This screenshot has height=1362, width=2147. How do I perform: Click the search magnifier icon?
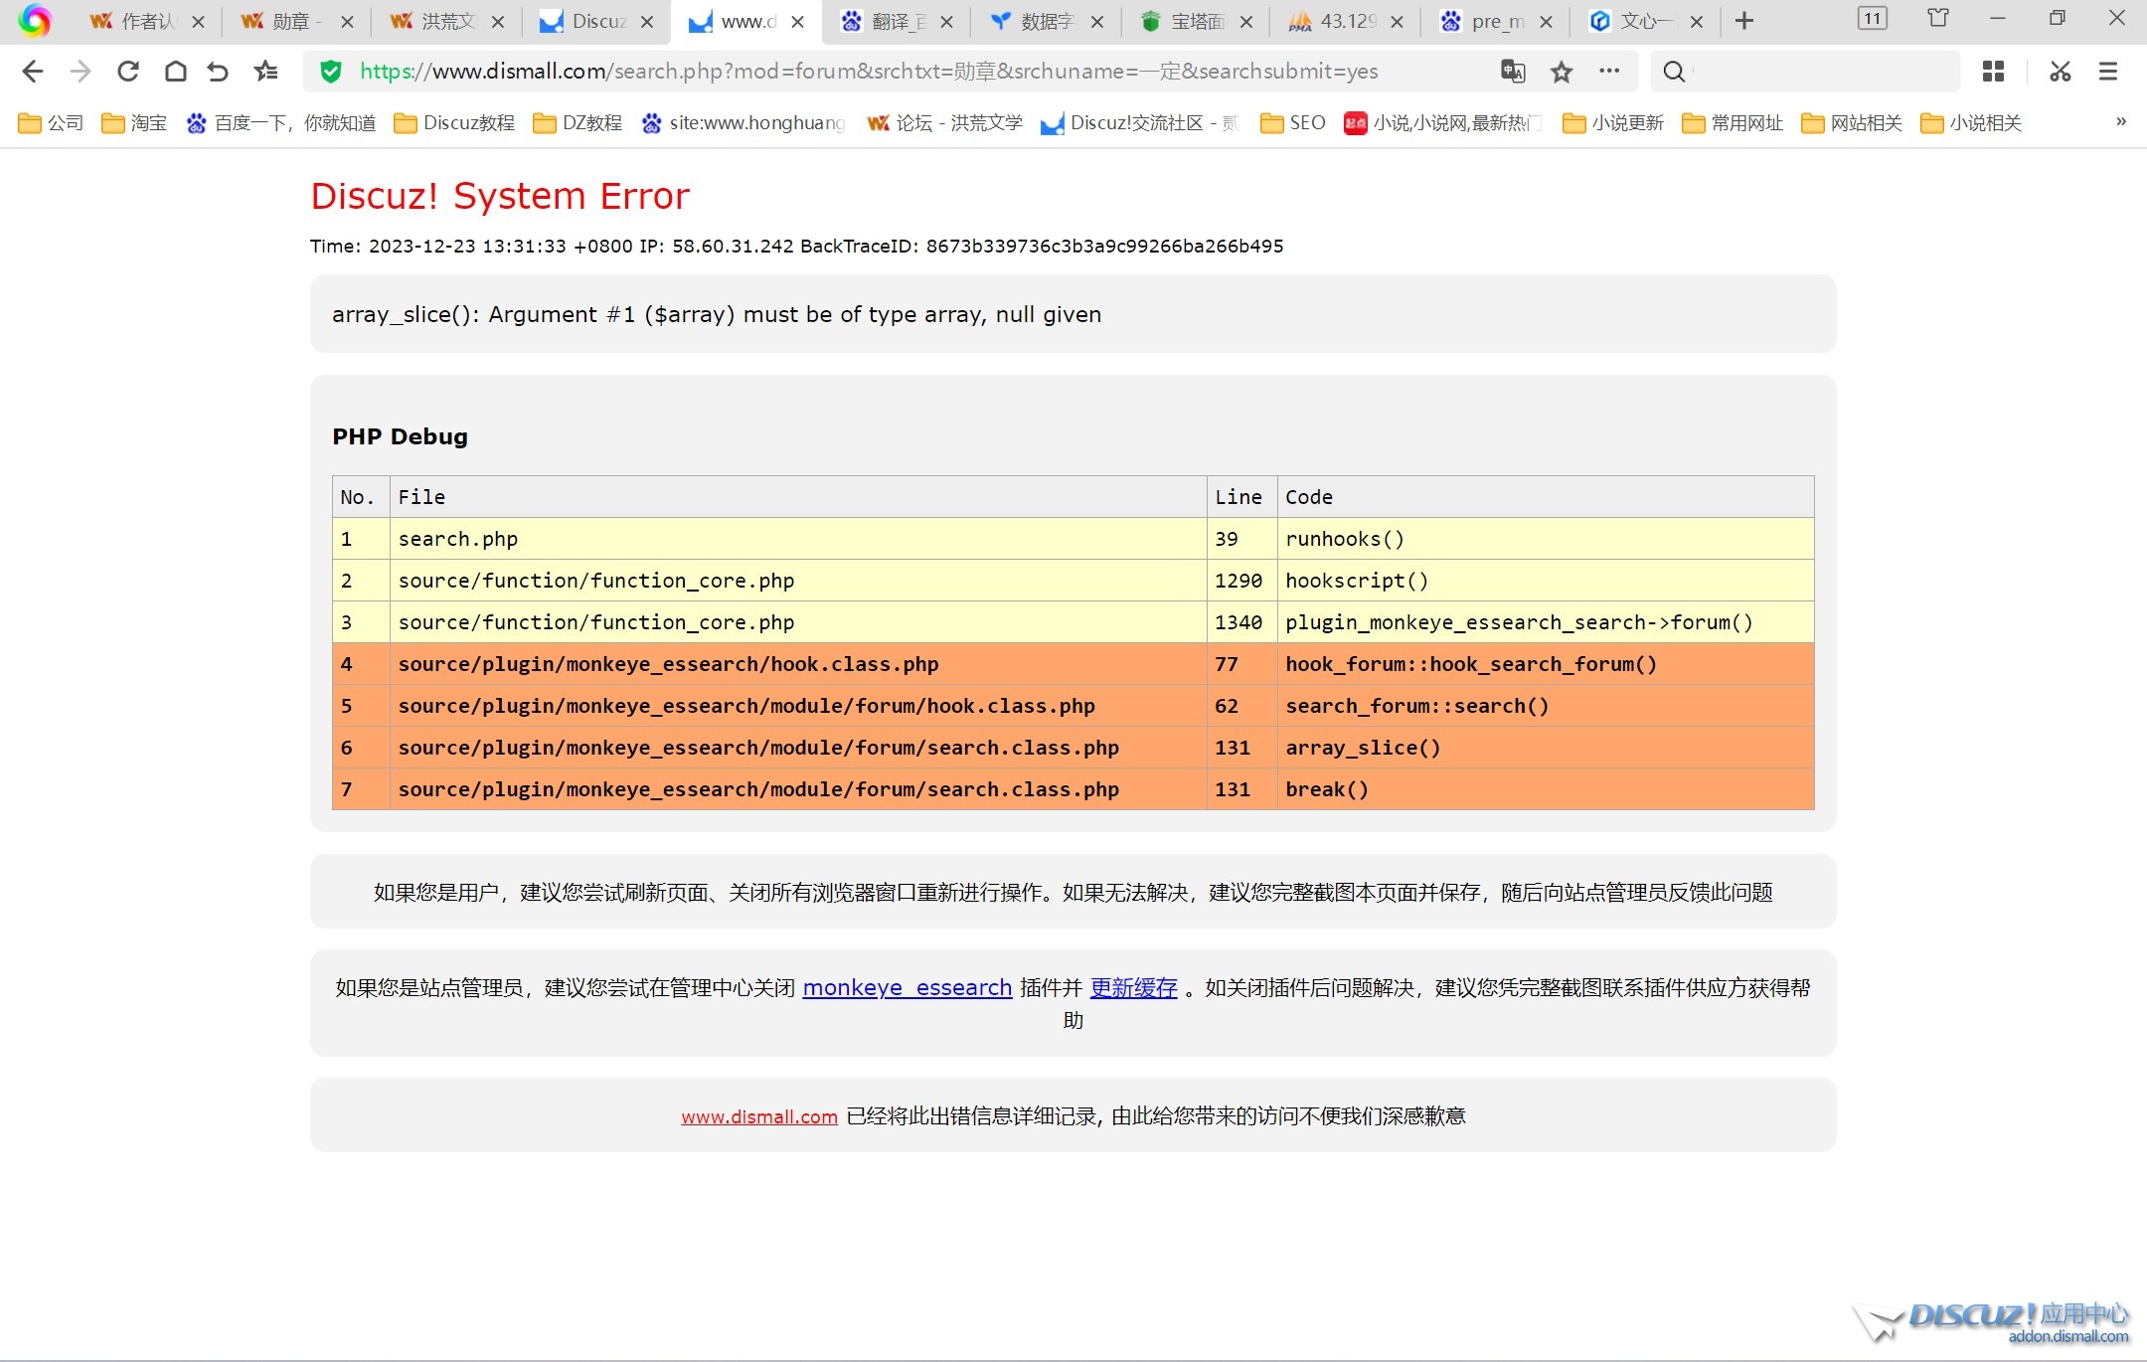1674,72
